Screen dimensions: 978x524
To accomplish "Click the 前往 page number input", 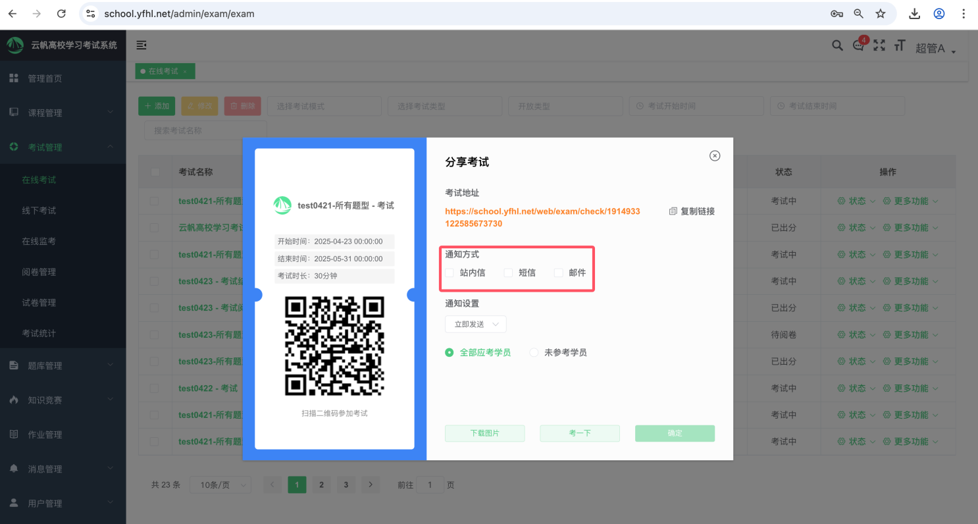I will [430, 485].
